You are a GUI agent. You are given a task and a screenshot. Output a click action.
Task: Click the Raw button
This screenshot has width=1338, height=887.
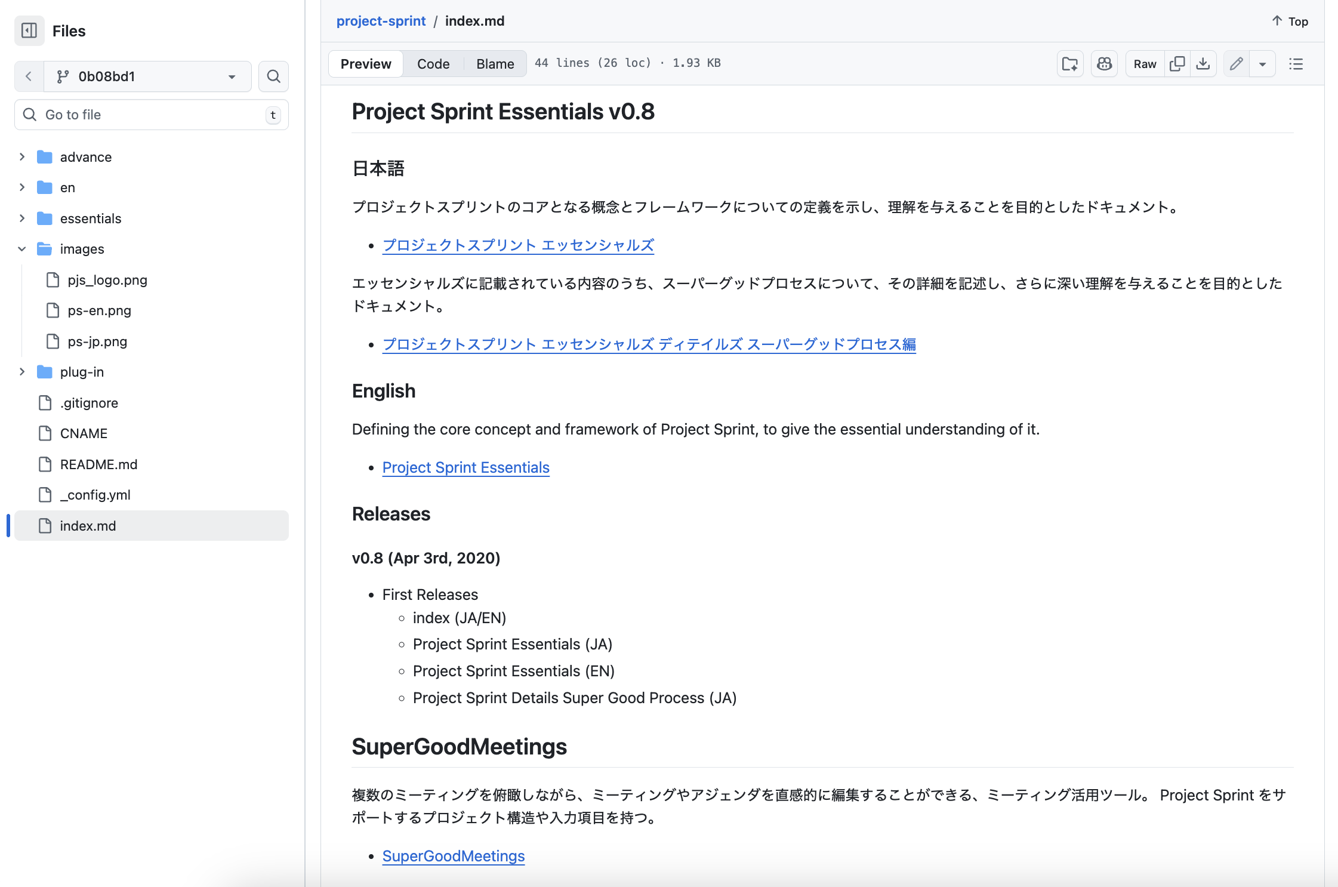pyautogui.click(x=1145, y=64)
